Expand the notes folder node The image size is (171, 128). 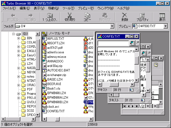click(18, 77)
